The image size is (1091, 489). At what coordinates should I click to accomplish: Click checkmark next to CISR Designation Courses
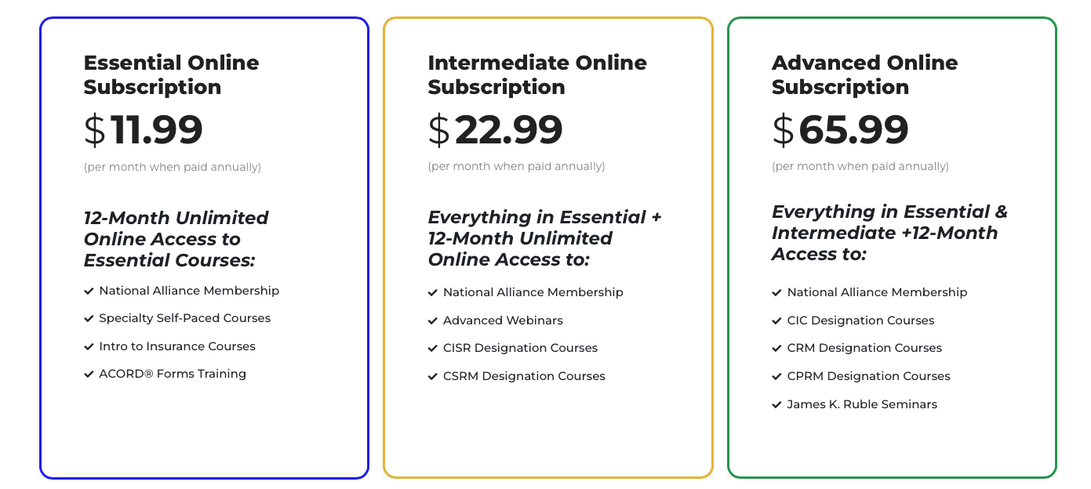(432, 349)
